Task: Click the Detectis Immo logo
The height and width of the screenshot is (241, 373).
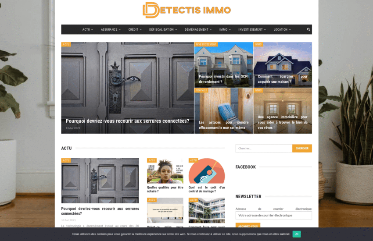Action: point(186,10)
